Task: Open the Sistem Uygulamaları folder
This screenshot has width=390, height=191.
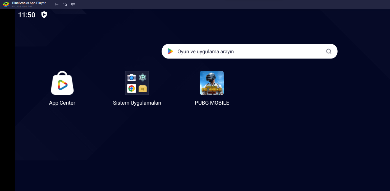Action: tap(137, 83)
